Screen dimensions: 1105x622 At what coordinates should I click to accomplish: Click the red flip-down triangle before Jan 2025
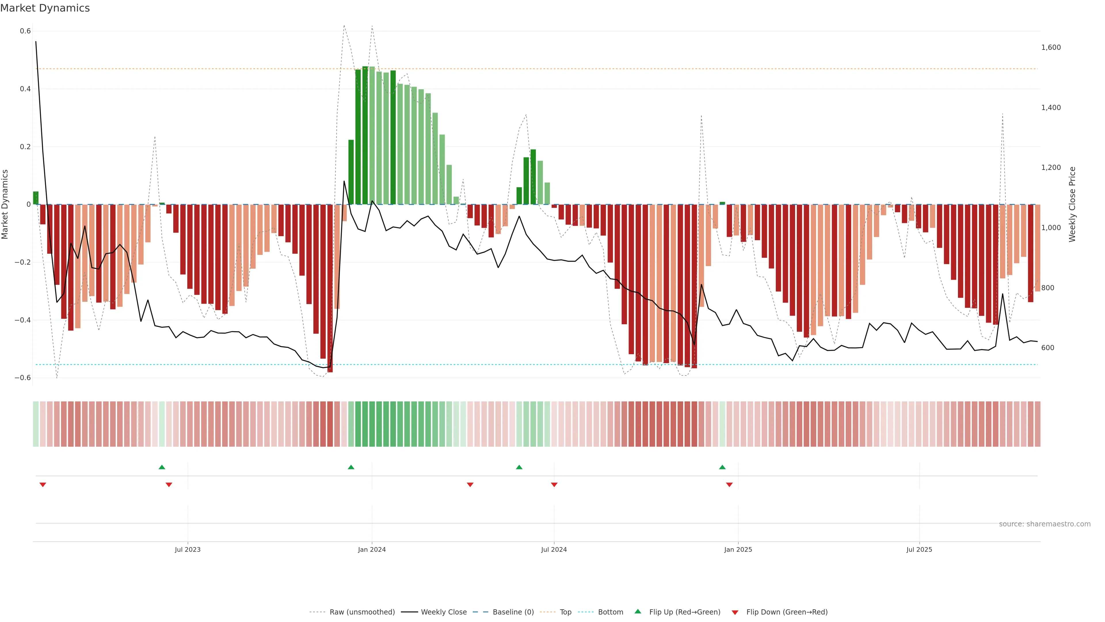[729, 485]
